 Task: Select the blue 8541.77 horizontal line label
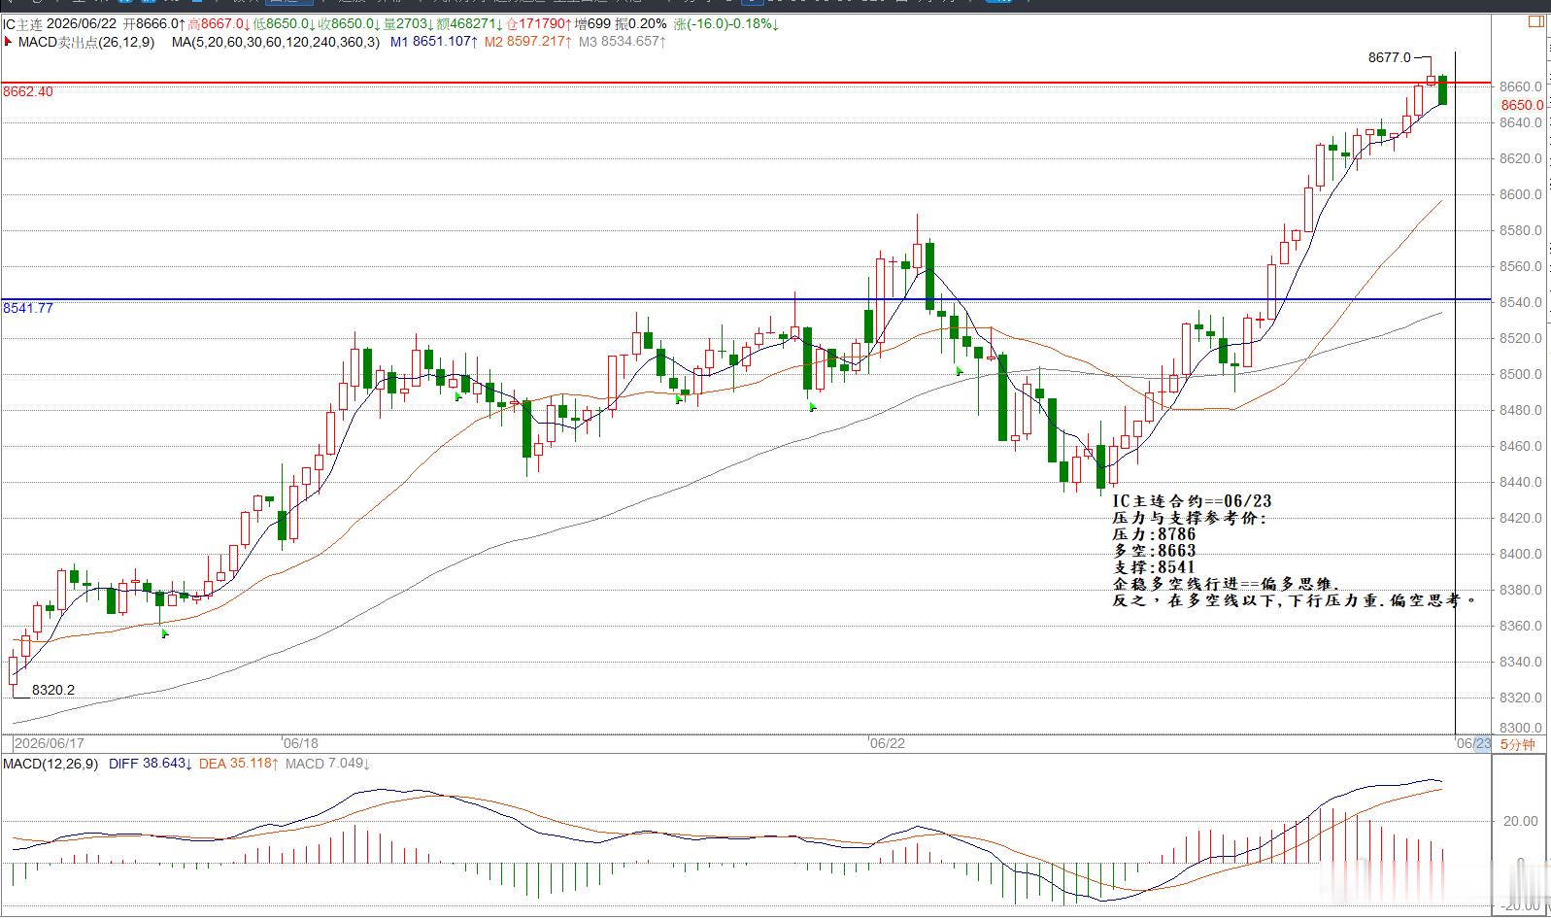click(x=28, y=308)
